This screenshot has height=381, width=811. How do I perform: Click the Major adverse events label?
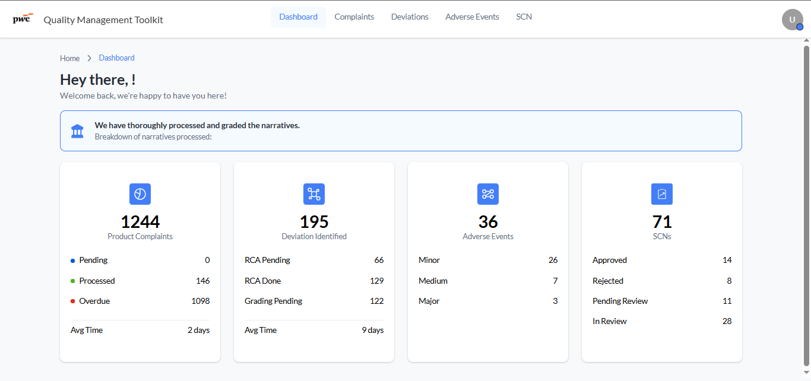coord(429,301)
